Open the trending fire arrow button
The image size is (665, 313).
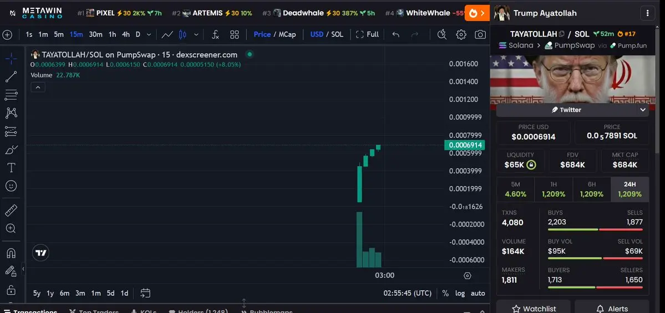pos(477,13)
